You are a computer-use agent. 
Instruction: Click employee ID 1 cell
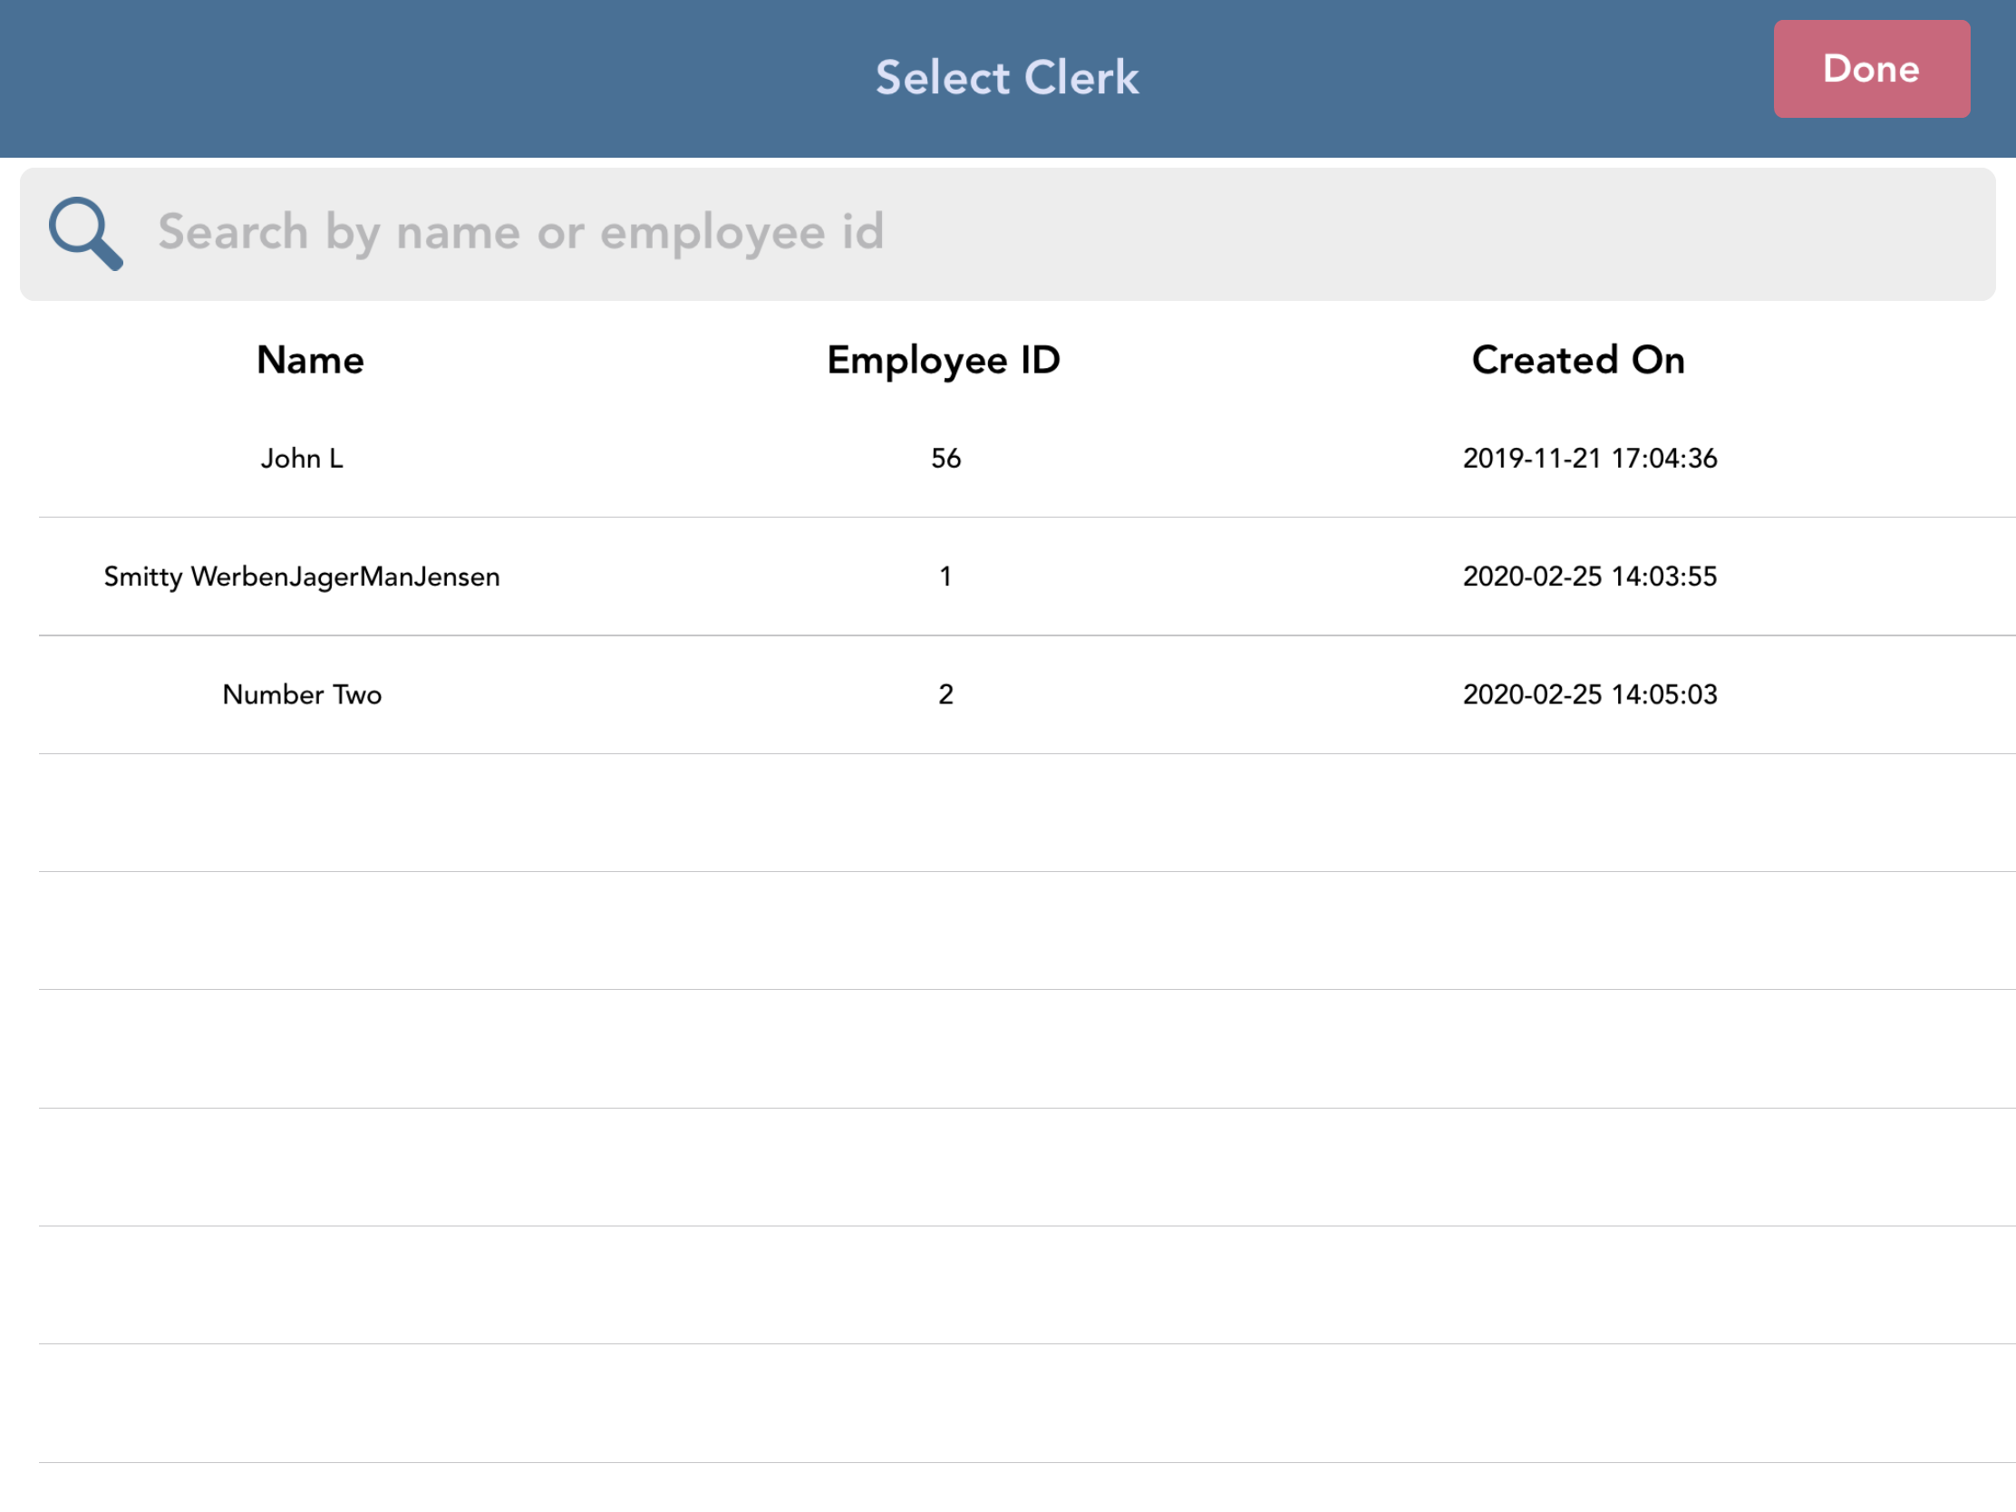pyautogui.click(x=945, y=576)
